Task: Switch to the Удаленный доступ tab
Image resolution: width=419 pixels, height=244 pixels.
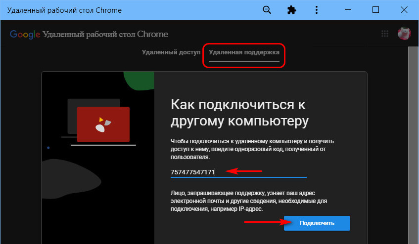Action: click(x=171, y=52)
